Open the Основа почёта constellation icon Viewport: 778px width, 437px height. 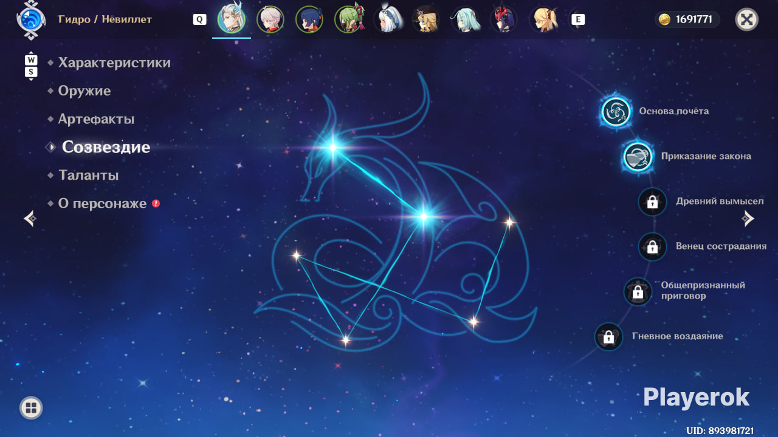(616, 112)
